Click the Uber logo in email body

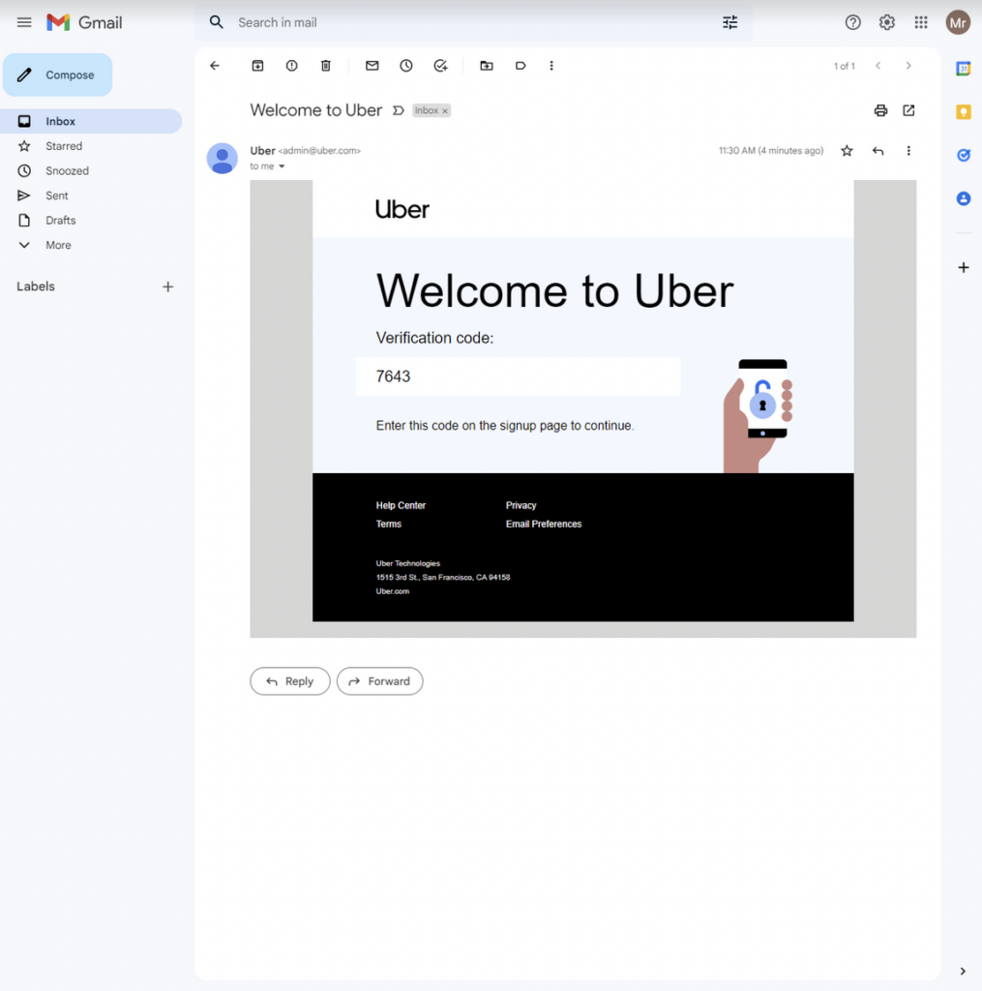pyautogui.click(x=402, y=209)
